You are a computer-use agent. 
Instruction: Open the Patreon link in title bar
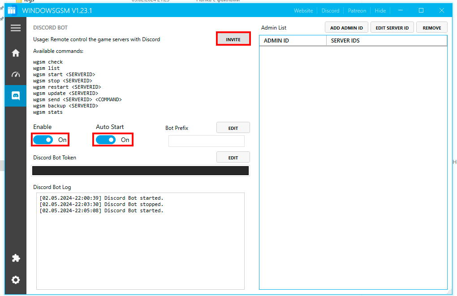pos(357,10)
